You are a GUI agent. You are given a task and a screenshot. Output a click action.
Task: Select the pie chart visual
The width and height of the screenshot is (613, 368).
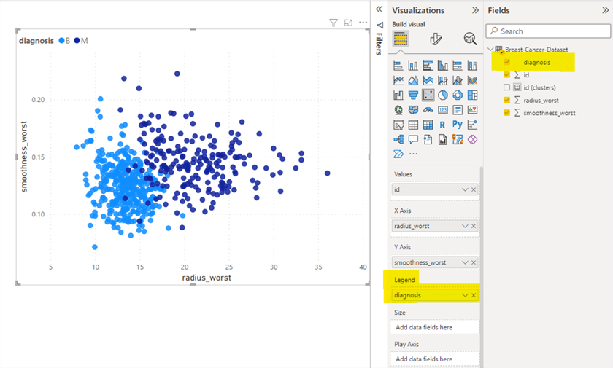point(442,95)
